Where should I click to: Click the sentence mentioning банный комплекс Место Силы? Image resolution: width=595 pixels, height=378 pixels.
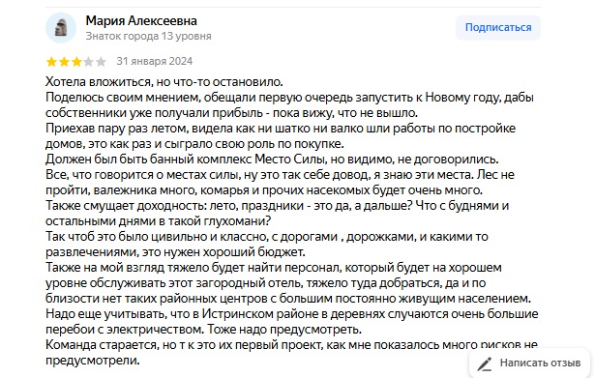272,160
